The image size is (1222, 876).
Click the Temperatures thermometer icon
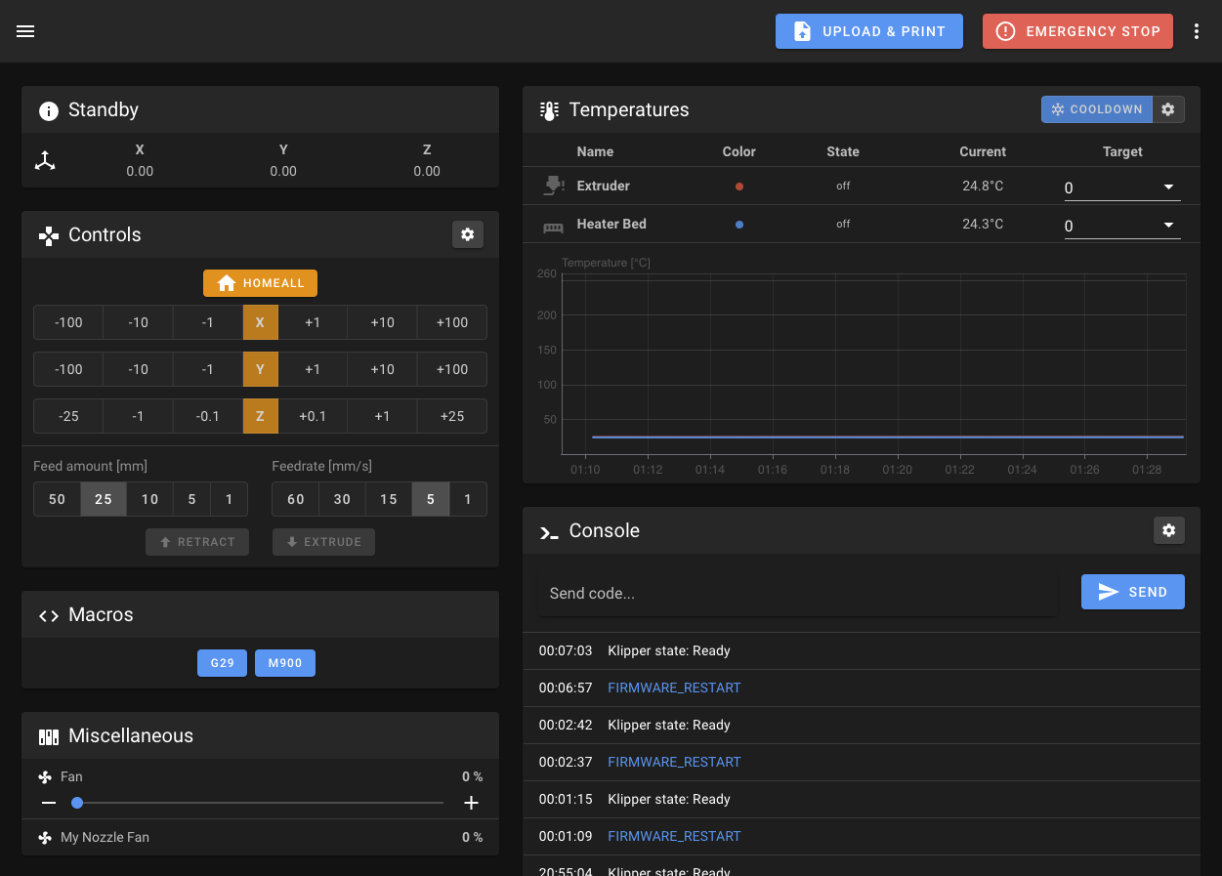pyautogui.click(x=549, y=110)
